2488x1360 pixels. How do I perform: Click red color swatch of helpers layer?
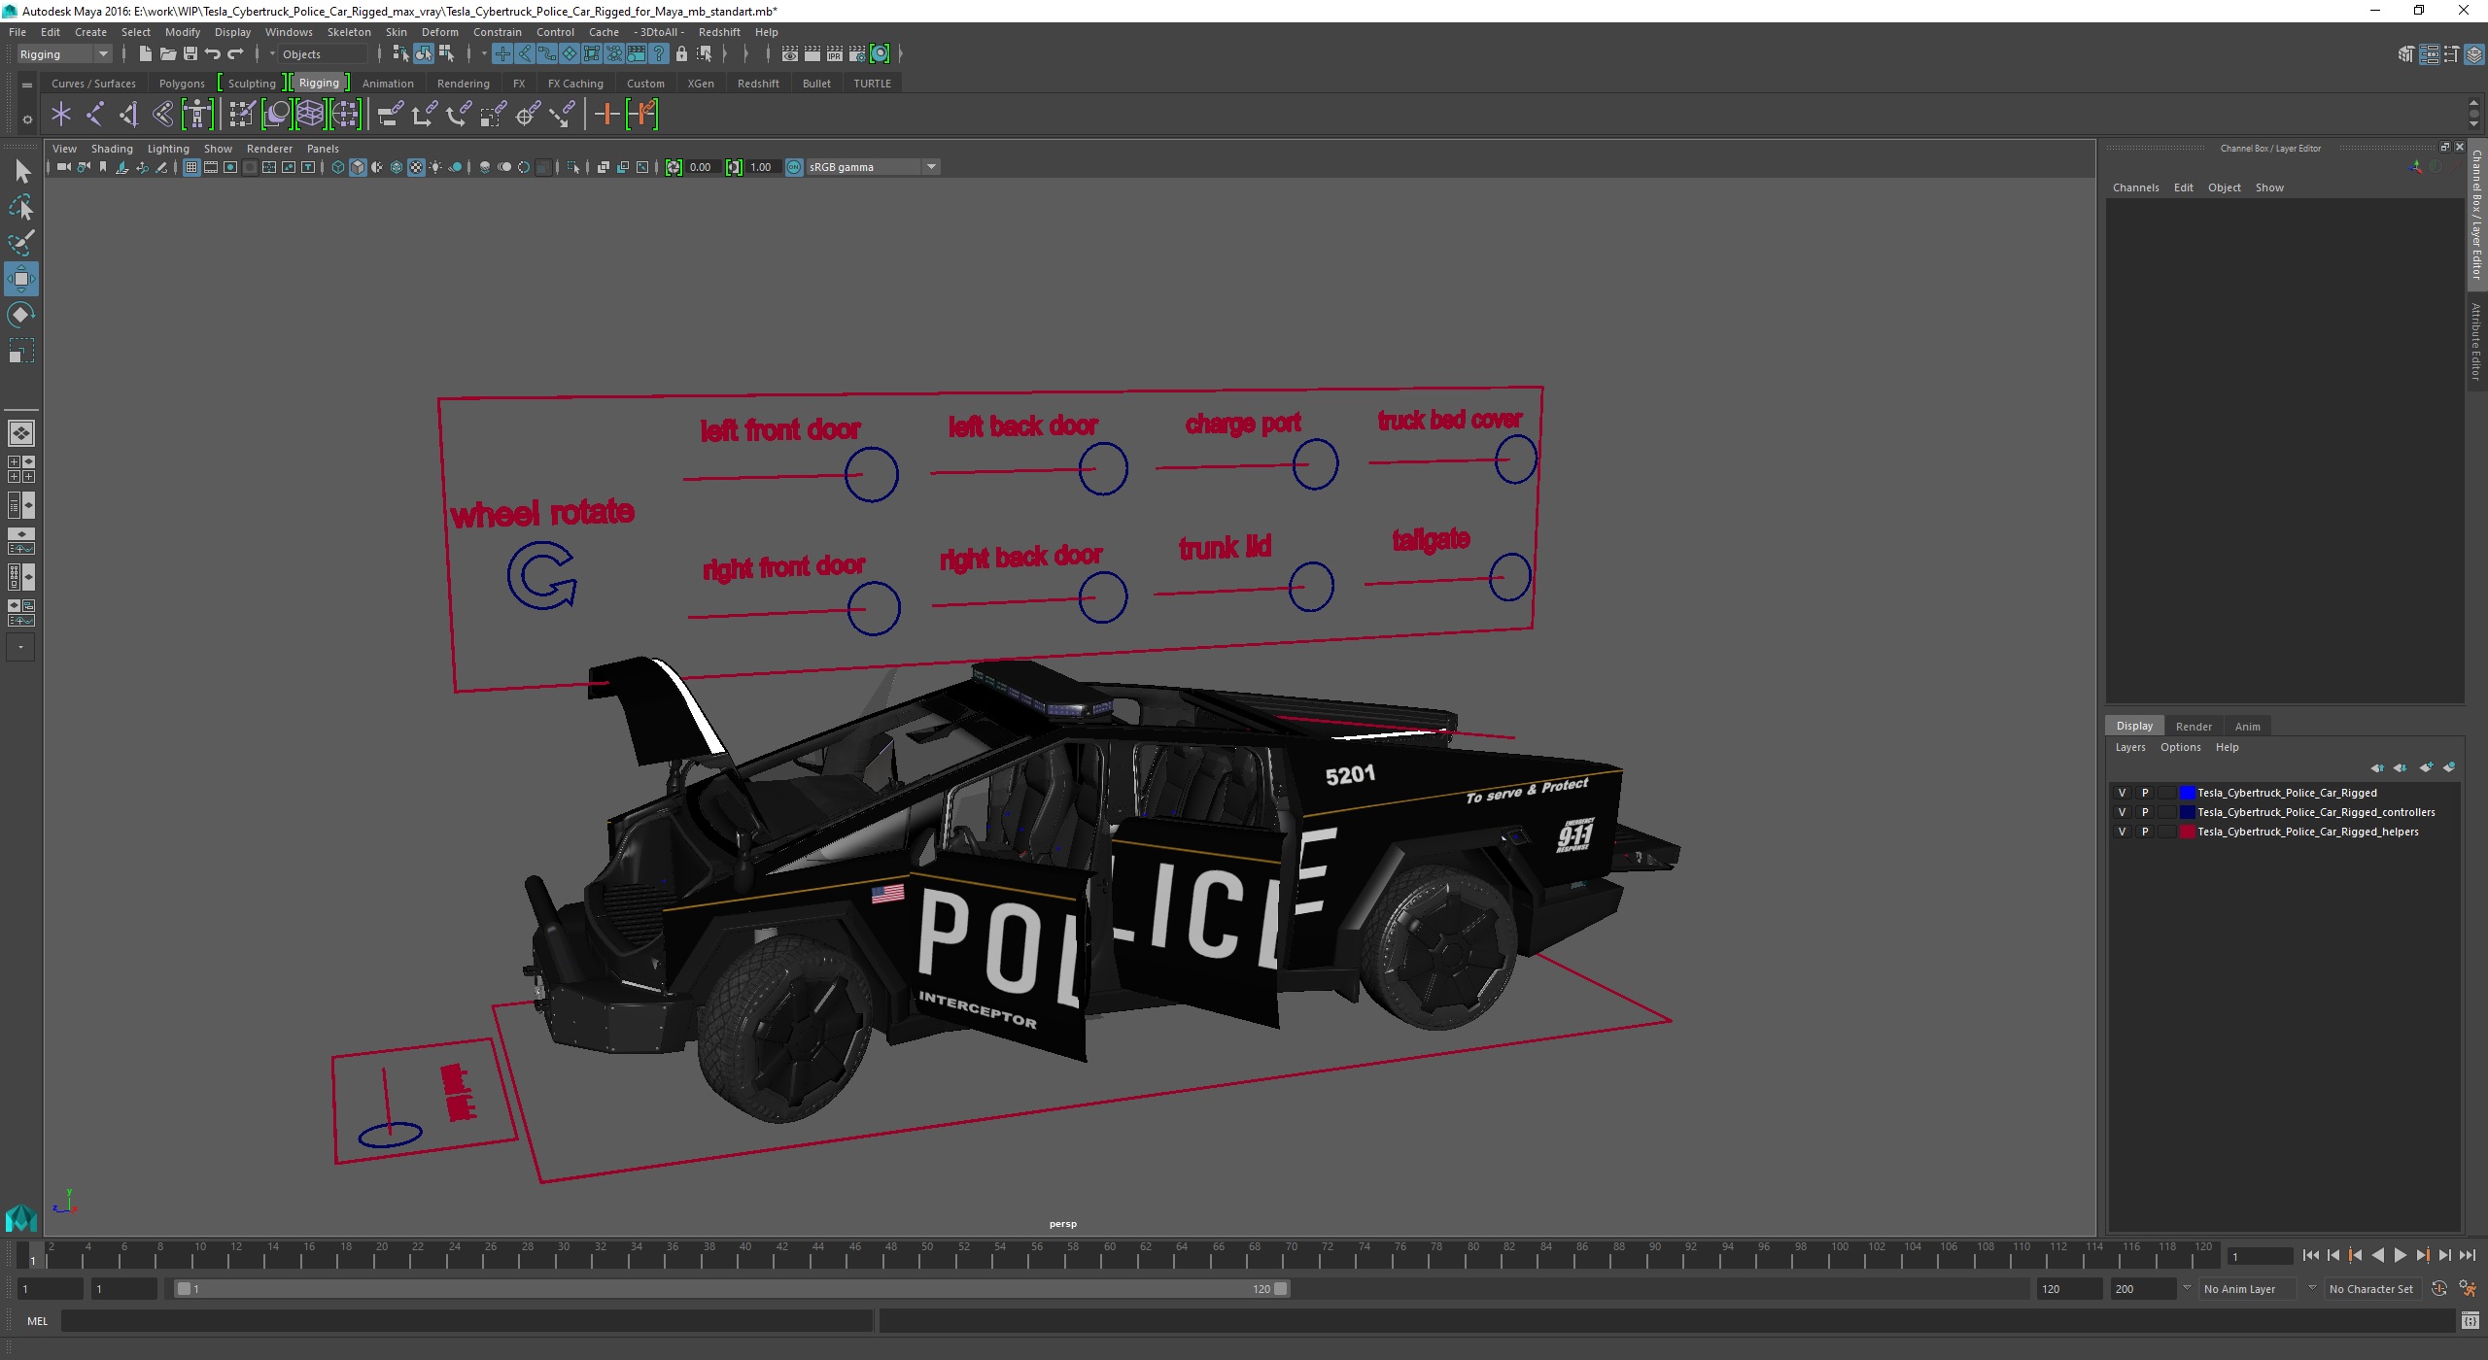(x=2187, y=832)
